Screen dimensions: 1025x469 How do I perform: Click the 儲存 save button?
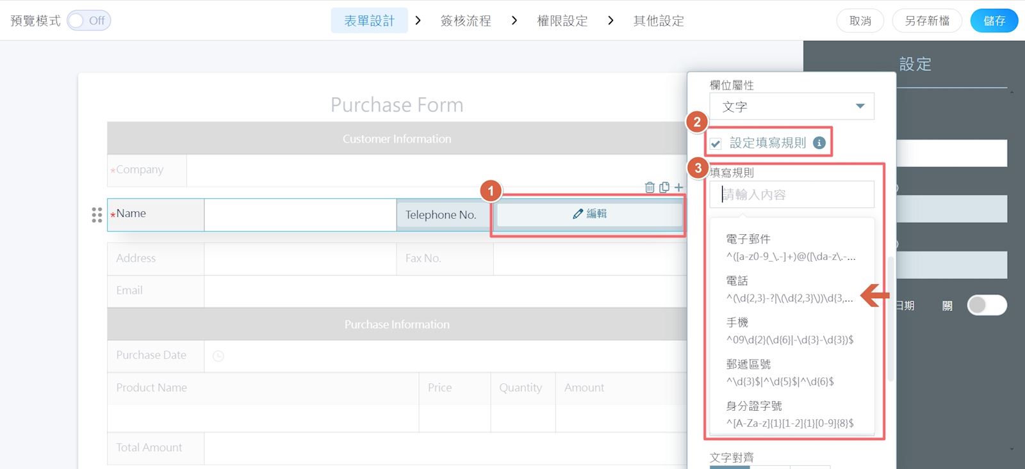[x=994, y=20]
